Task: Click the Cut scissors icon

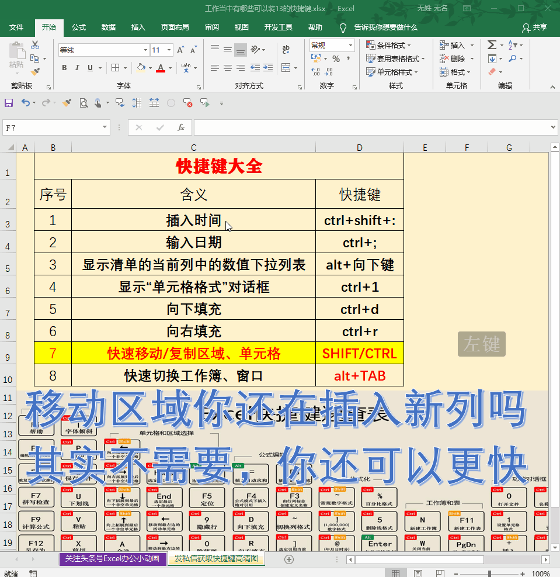Action: [x=35, y=45]
